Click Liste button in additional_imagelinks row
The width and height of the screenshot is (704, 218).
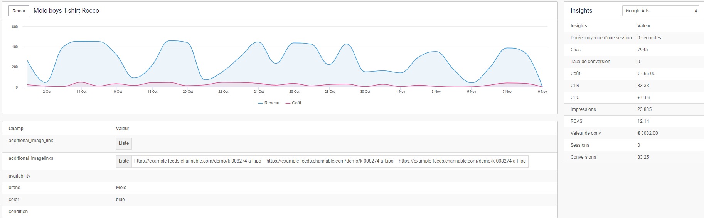pyautogui.click(x=124, y=161)
